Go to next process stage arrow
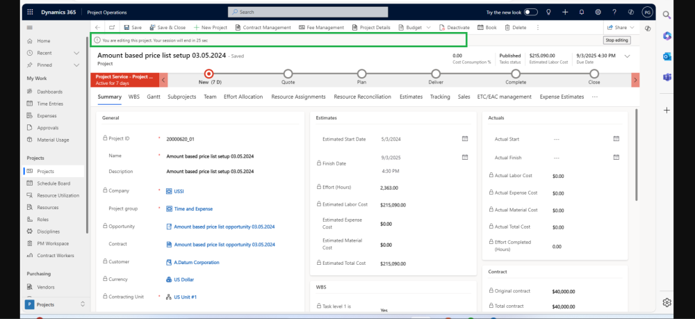The height and width of the screenshot is (319, 695). pos(635,80)
